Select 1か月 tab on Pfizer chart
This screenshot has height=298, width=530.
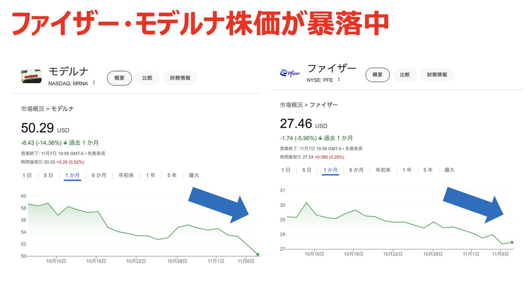point(330,170)
